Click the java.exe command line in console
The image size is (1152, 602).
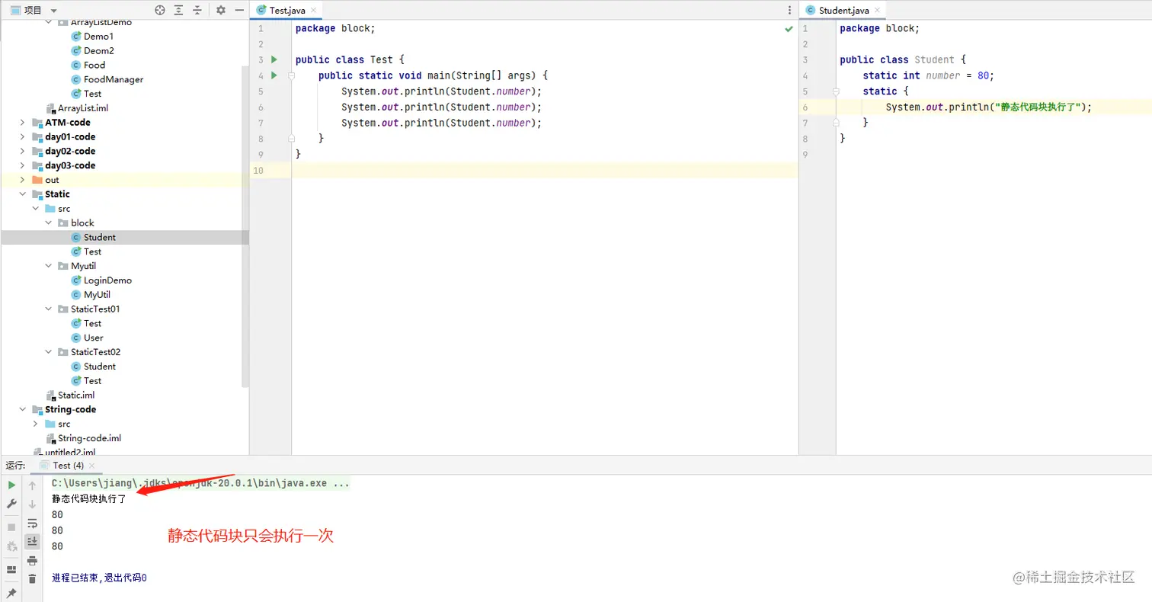201,483
